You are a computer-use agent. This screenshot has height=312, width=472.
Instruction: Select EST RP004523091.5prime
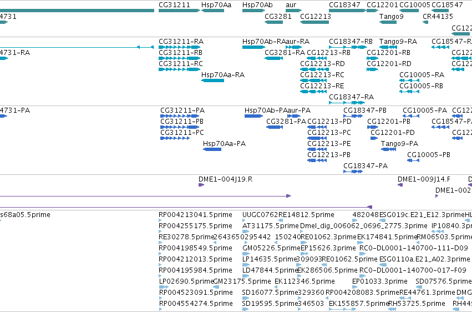(196, 293)
